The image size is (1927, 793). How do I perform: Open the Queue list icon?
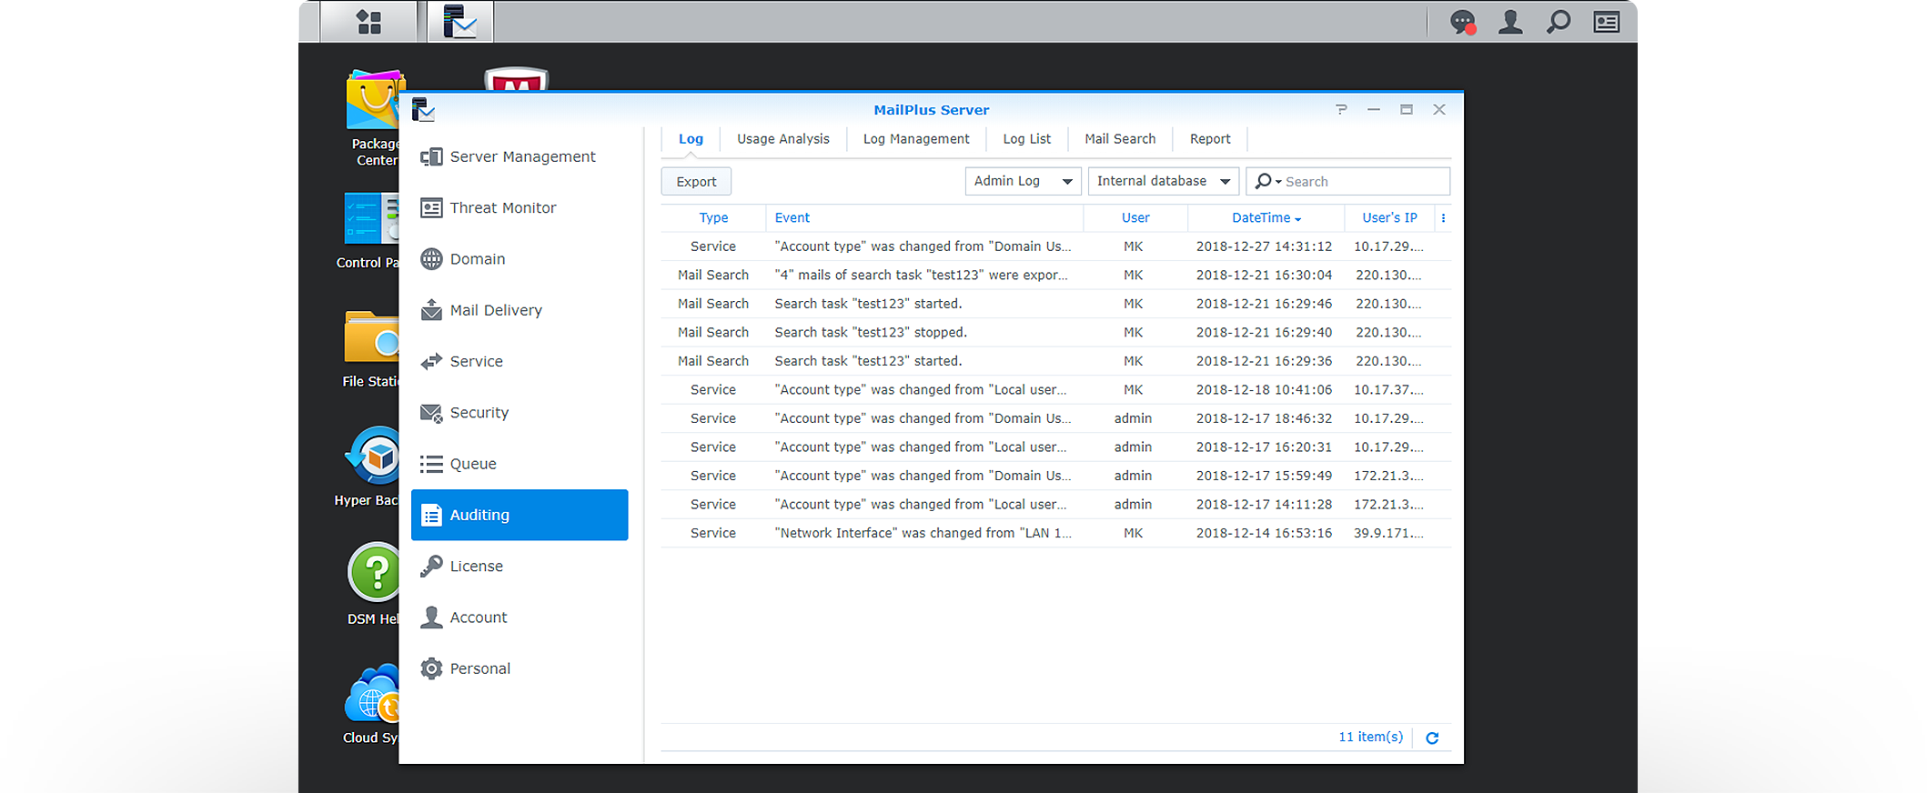pyautogui.click(x=431, y=465)
